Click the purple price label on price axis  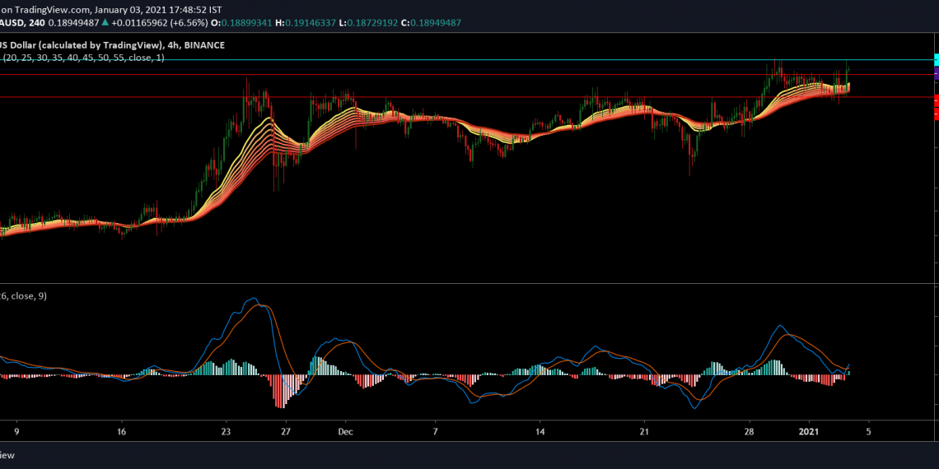[x=936, y=74]
